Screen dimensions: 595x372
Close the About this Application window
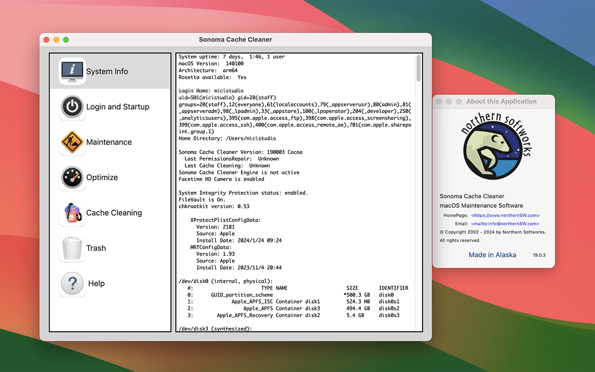pos(439,101)
